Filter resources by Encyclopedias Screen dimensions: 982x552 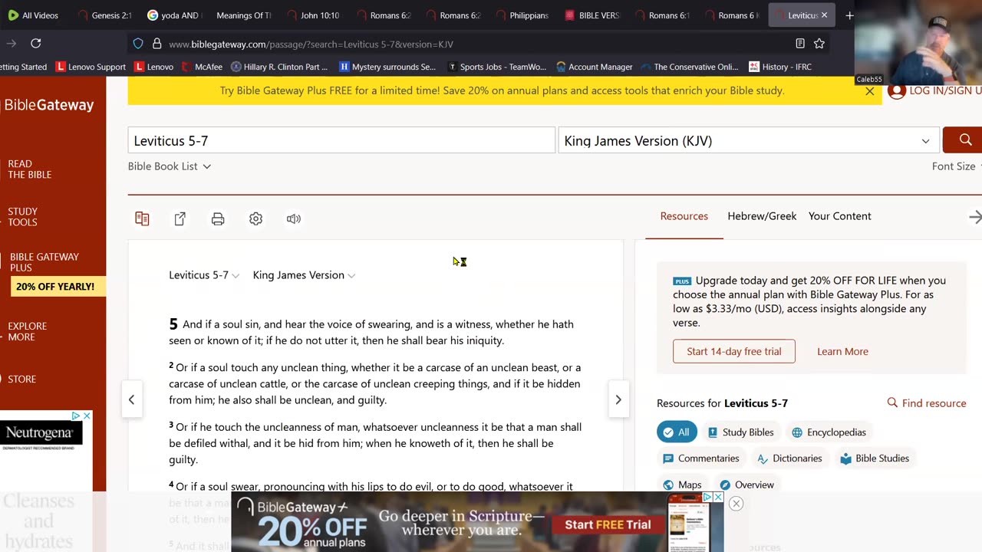(829, 432)
